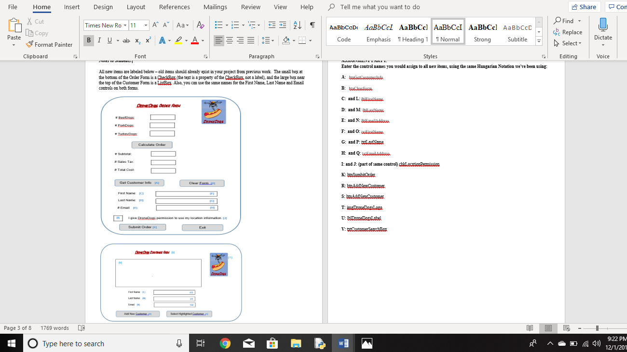Image resolution: width=627 pixels, height=352 pixels.
Task: Switch to the Design tab
Action: 103,7
